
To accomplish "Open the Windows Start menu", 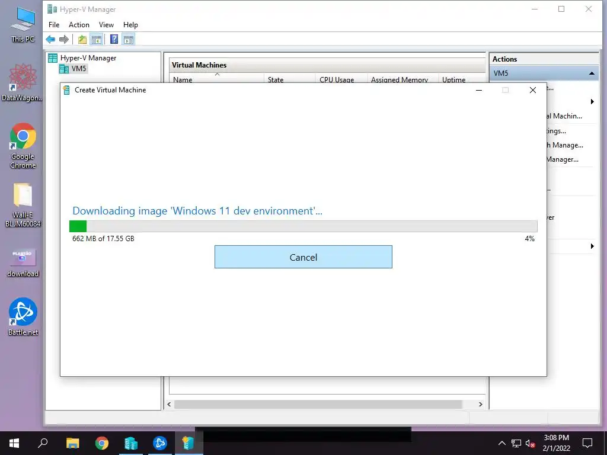I will pyautogui.click(x=14, y=443).
